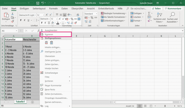Click the add new sheet plus icon

[32, 102]
